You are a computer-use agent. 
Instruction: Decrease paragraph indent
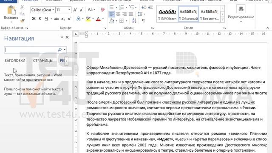pos(144,7)
